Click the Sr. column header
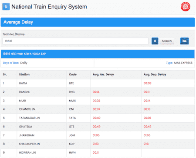The image size is (196, 158). 5,74
